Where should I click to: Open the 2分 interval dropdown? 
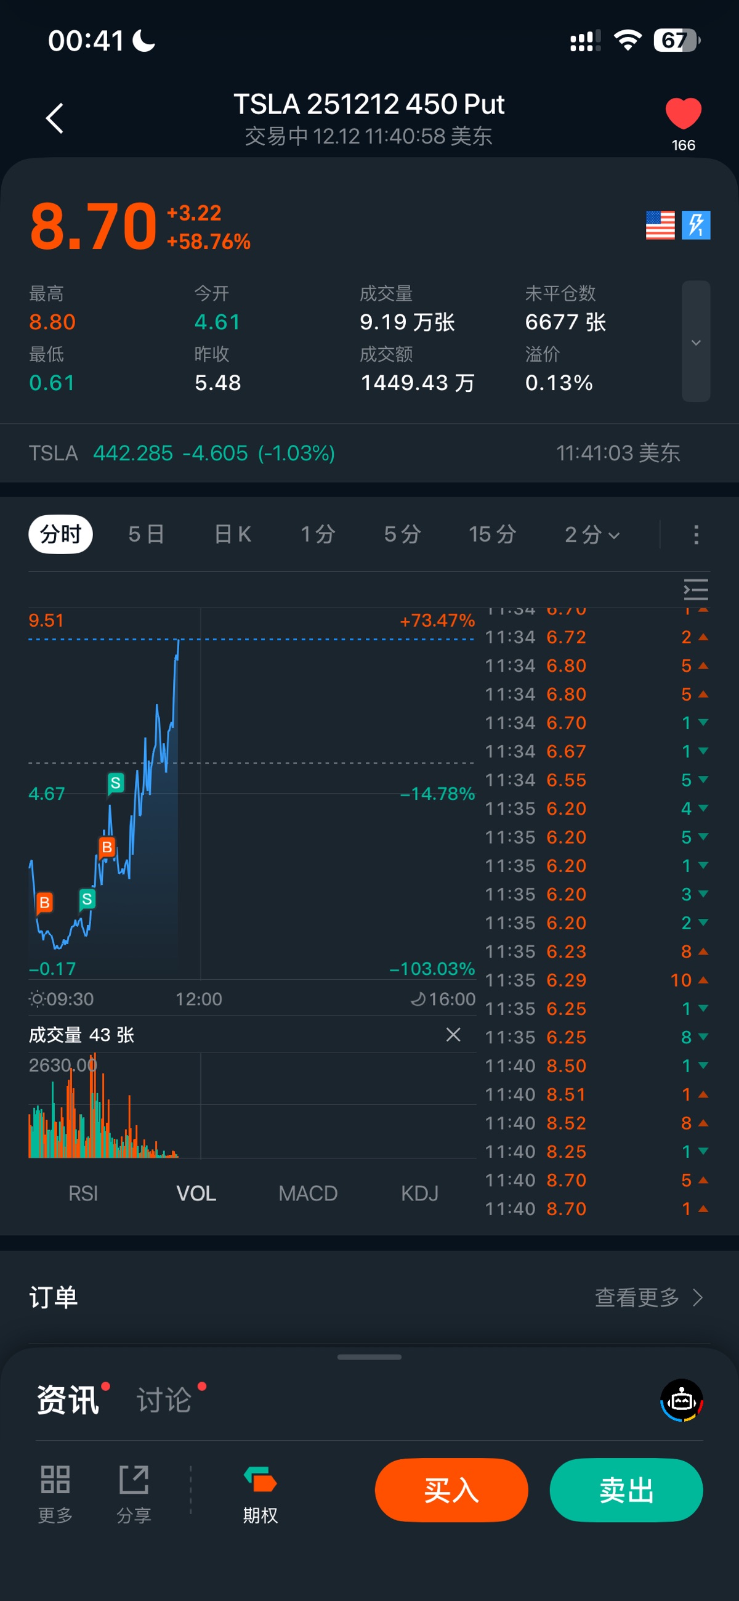[x=591, y=534]
